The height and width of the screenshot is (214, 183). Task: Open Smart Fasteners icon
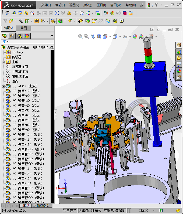point(37,21)
